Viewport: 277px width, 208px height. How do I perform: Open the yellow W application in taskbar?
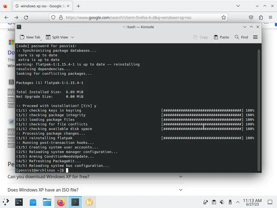(x=89, y=202)
